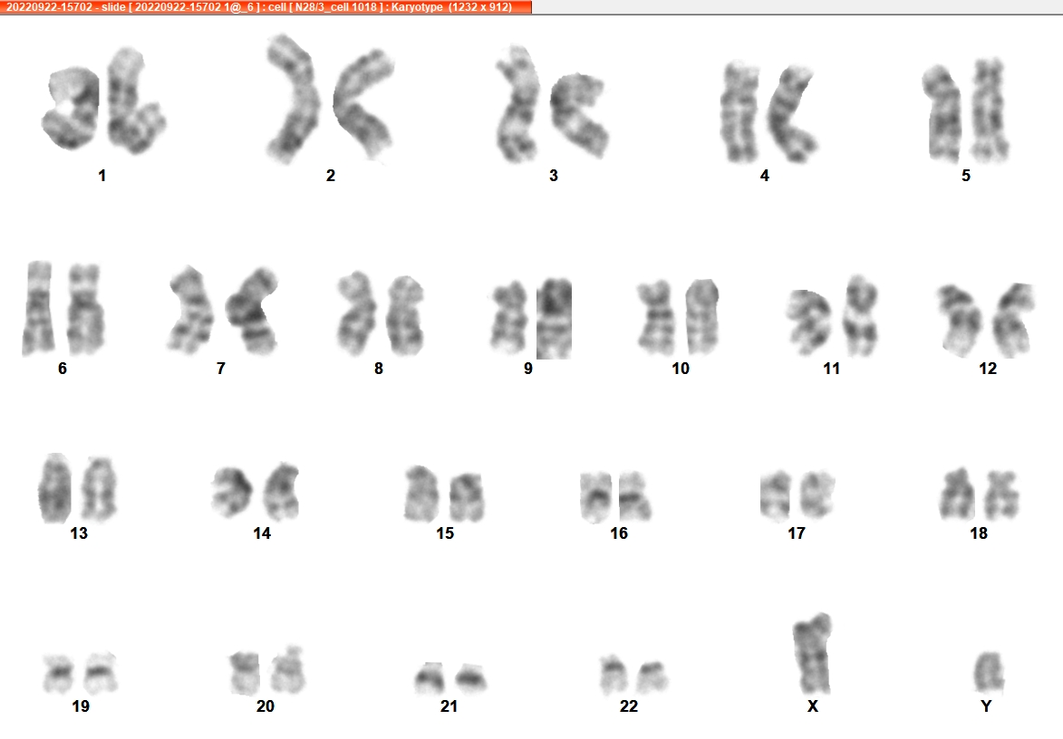Image resolution: width=1063 pixels, height=739 pixels.
Task: Select the left chromosome 16 image
Action: (x=596, y=498)
